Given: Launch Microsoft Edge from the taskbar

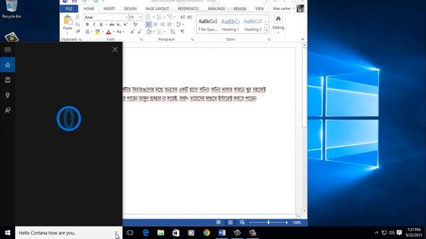Looking at the screenshot, I should coord(146,233).
